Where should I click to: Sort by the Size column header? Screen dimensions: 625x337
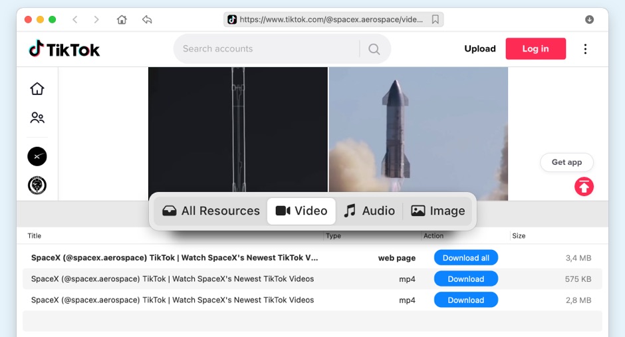click(x=519, y=236)
